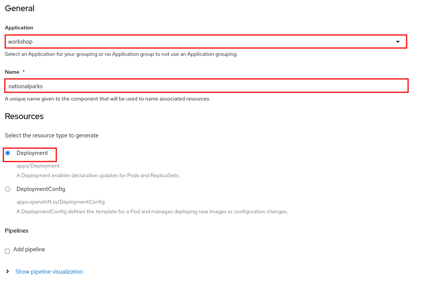The height and width of the screenshot is (284, 426).
Task: Click the red required asterisk beside Name
Action: point(23,71)
